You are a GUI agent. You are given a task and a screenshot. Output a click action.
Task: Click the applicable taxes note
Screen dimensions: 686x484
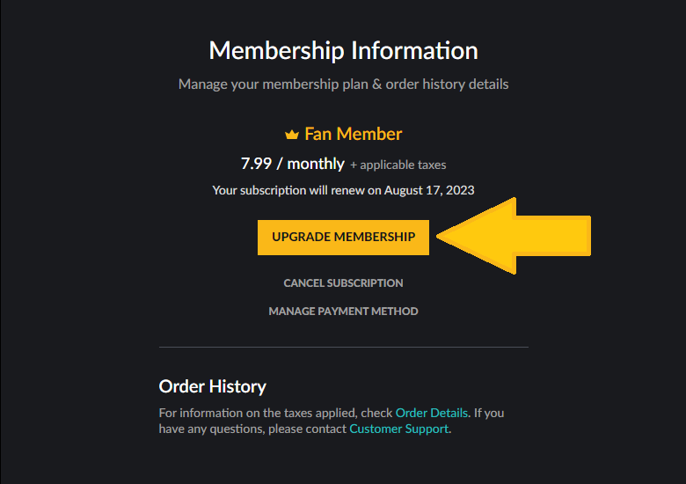click(398, 165)
